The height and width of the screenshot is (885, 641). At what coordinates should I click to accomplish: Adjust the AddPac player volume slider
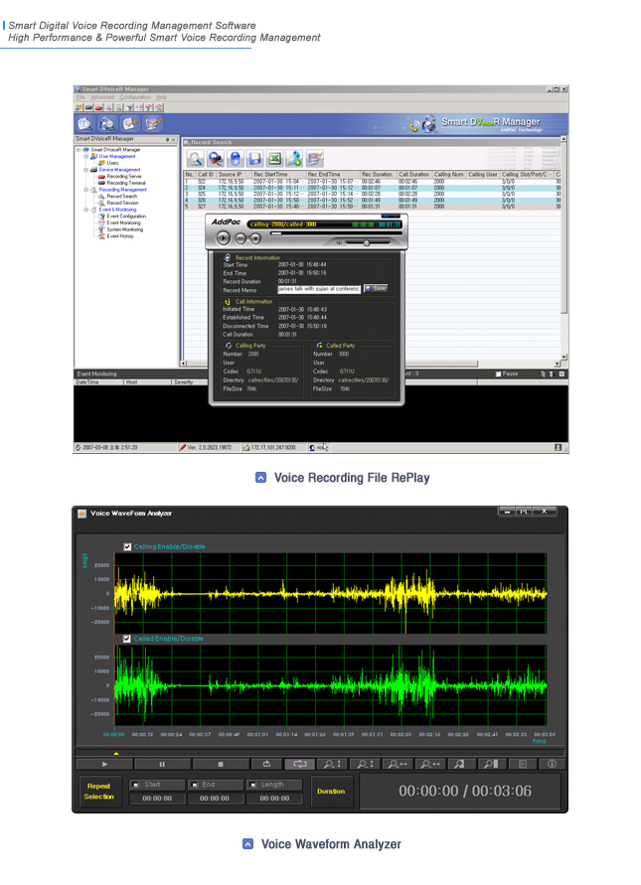pos(367,242)
